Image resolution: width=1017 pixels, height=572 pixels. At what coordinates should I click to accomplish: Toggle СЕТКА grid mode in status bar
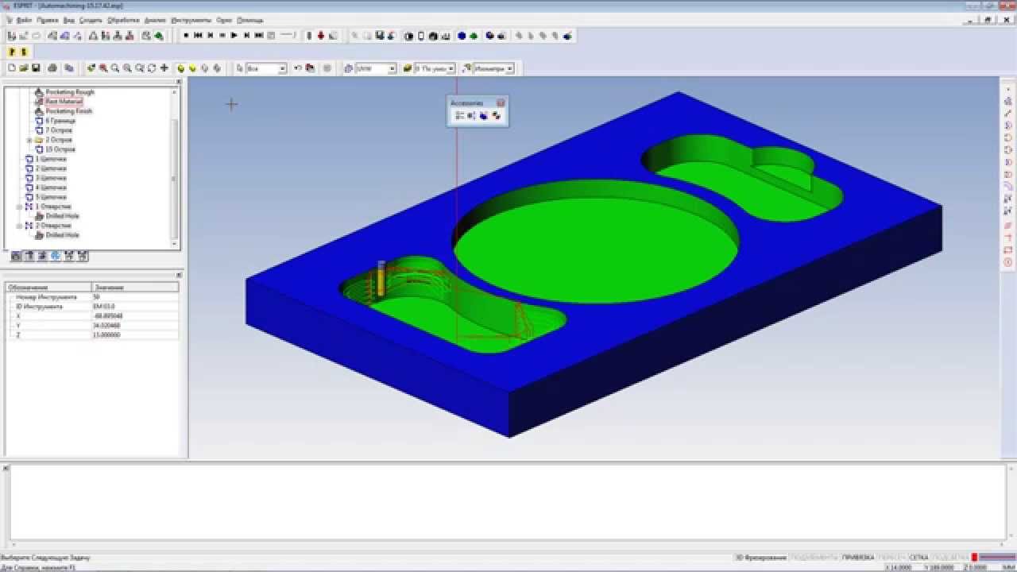pos(918,558)
